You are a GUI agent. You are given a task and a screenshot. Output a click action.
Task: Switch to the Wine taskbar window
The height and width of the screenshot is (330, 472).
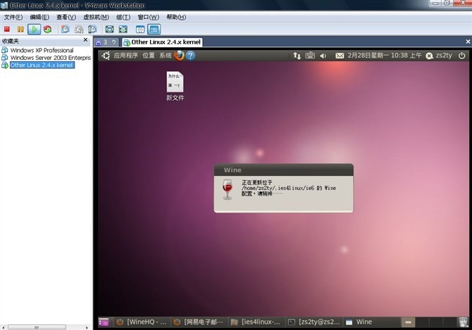pyautogui.click(x=371, y=322)
